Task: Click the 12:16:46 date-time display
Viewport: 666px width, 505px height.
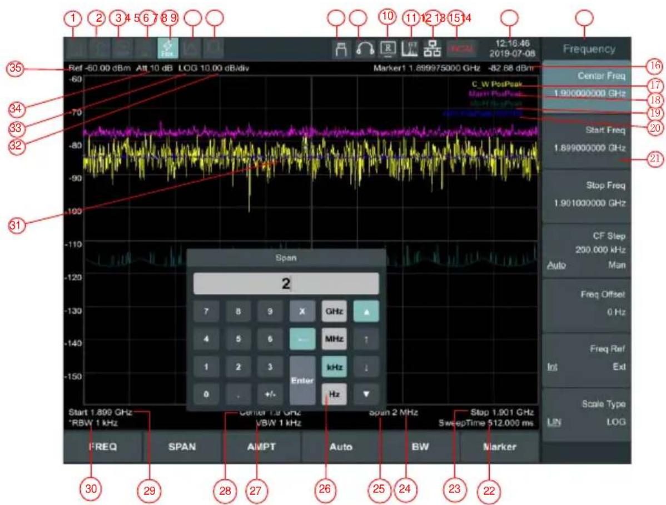Action: pos(512,48)
